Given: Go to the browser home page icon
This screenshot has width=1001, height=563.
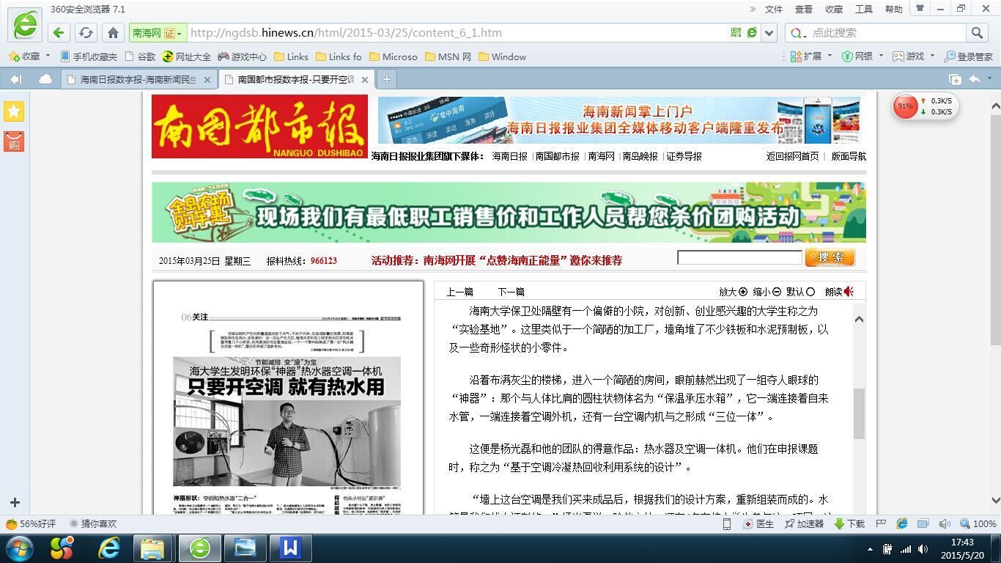Looking at the screenshot, I should click(113, 33).
